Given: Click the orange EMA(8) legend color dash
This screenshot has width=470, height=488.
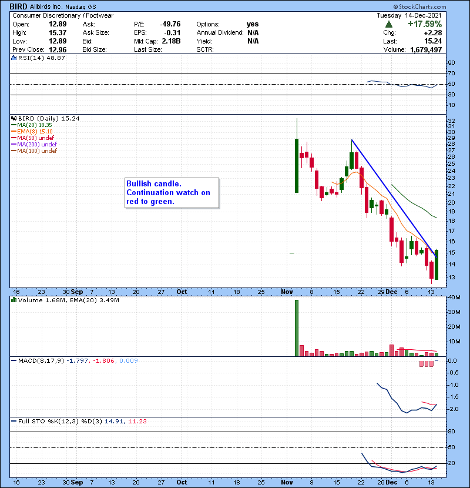Looking at the screenshot, I should tap(14, 131).
